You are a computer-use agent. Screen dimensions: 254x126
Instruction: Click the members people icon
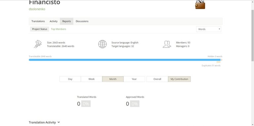(x=167, y=44)
